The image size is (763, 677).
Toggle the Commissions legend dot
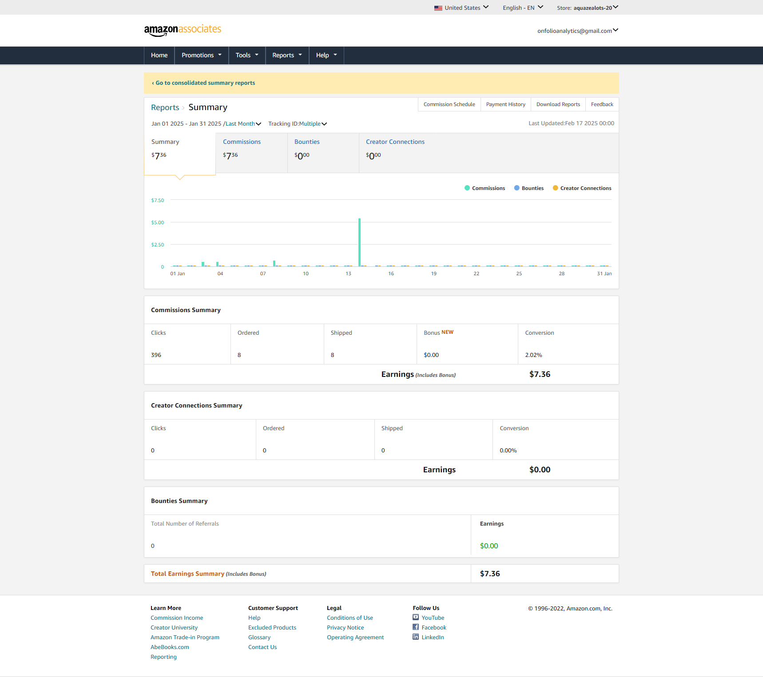click(x=467, y=188)
